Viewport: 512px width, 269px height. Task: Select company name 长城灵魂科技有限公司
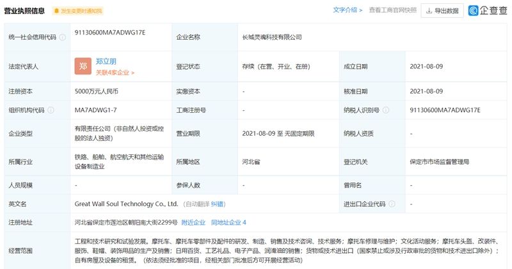coord(272,37)
